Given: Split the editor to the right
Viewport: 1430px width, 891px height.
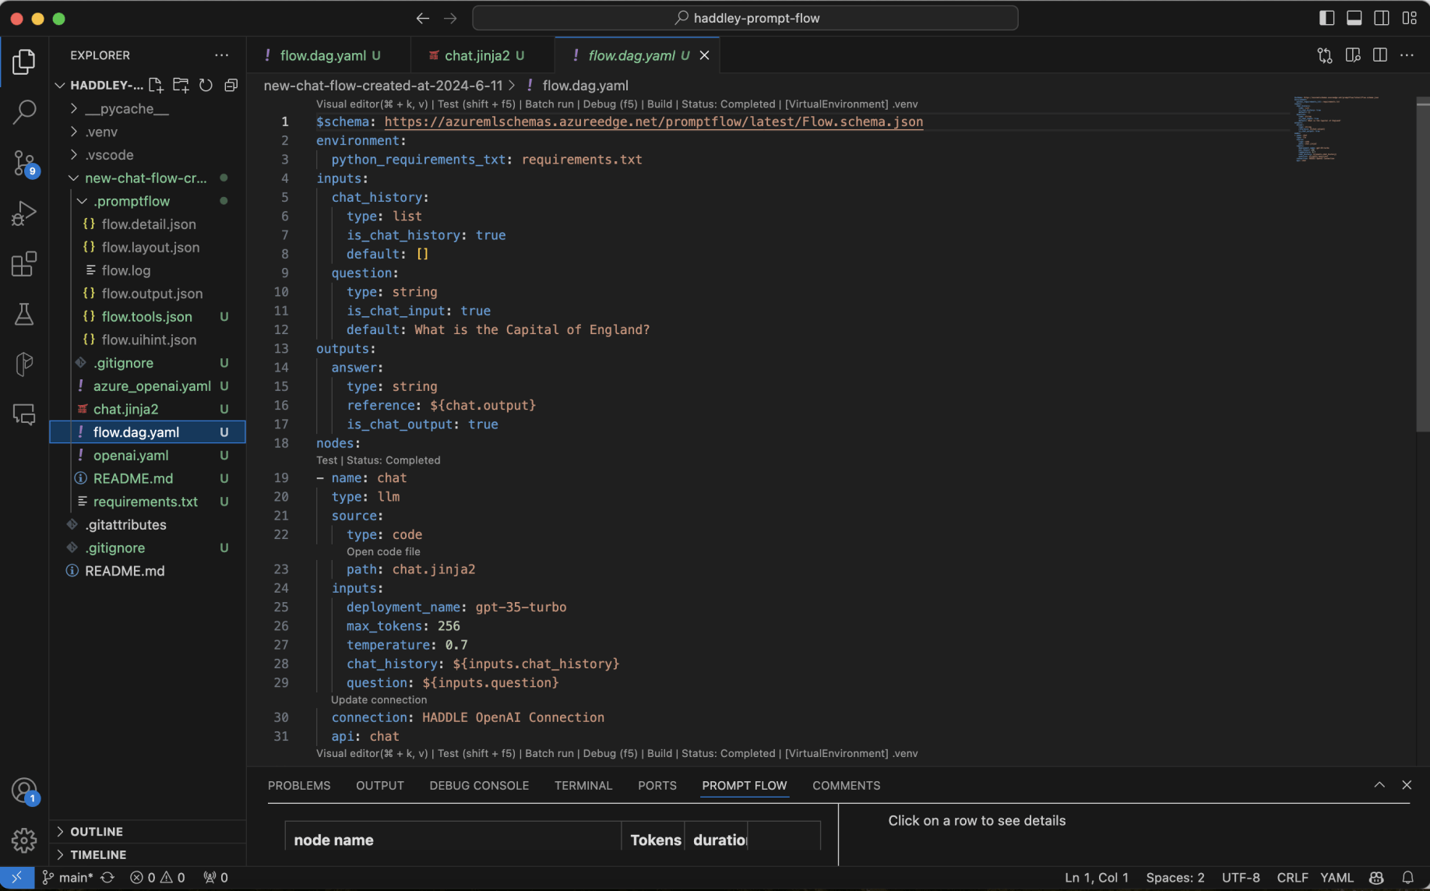Looking at the screenshot, I should [1379, 55].
